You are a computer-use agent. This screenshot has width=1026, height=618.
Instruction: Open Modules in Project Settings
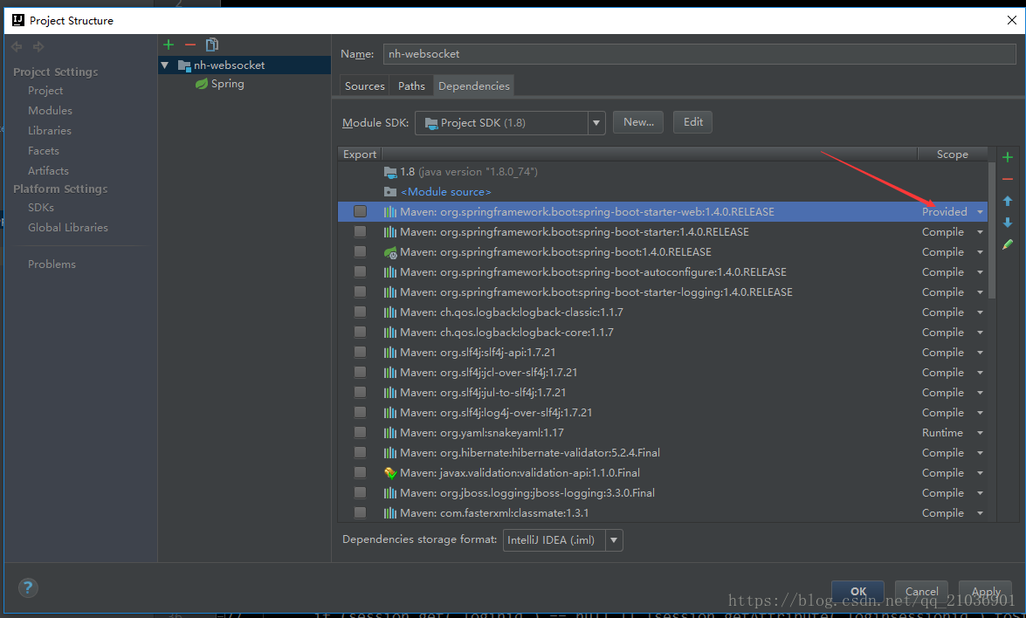click(x=50, y=111)
